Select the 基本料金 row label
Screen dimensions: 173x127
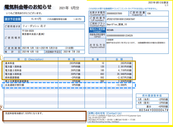tap(10, 63)
